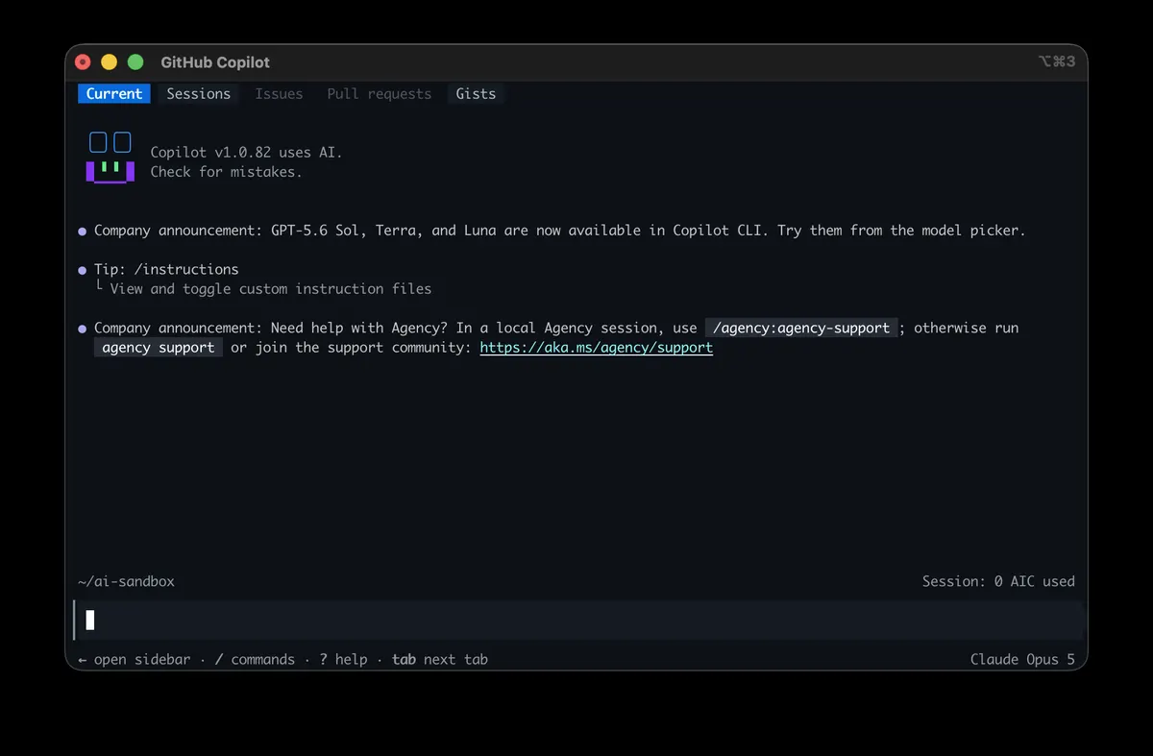Click the Claude Opus 5 model label
The width and height of the screenshot is (1153, 756).
pyautogui.click(x=1022, y=659)
